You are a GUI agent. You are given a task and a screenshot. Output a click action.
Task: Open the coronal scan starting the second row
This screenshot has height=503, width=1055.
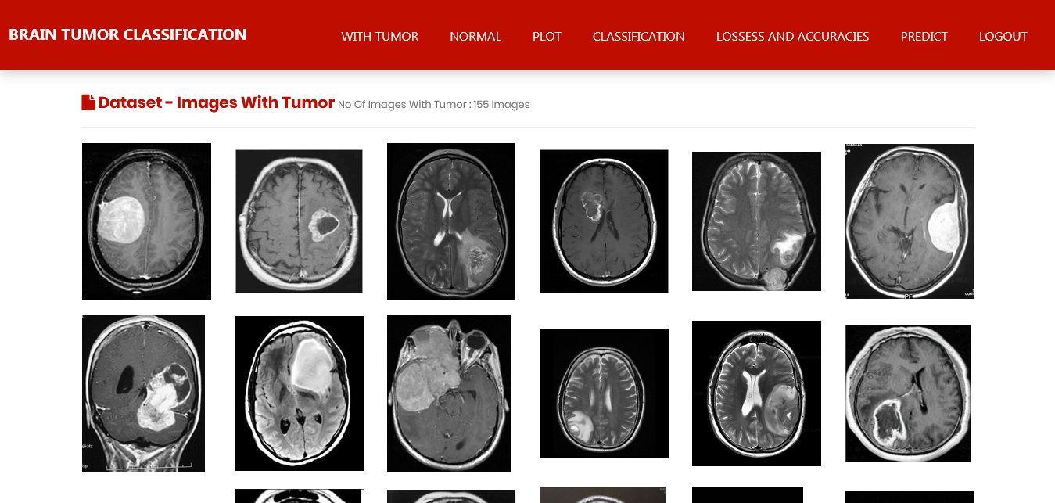143,393
